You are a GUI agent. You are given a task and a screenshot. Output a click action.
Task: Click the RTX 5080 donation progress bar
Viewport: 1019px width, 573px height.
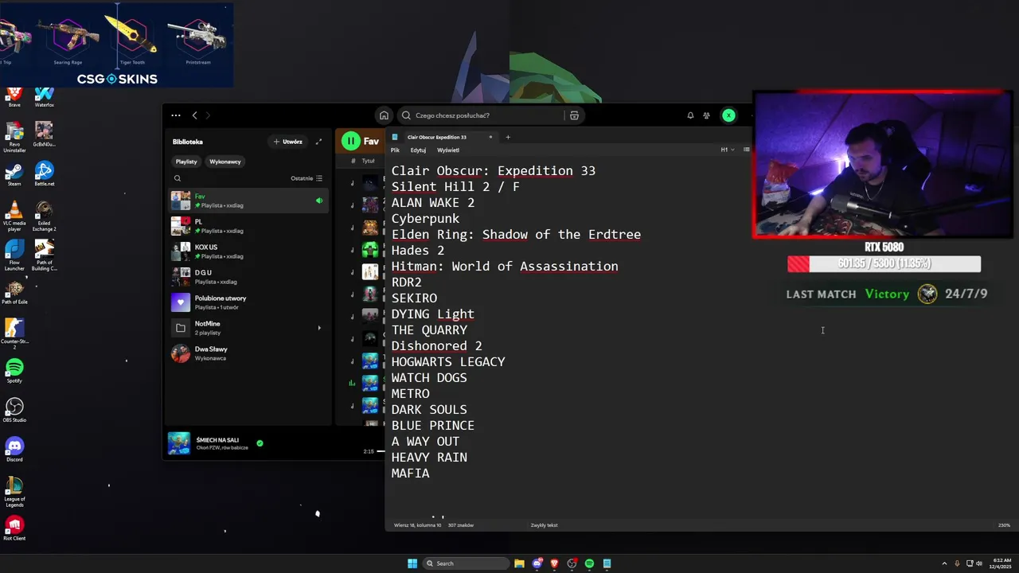[884, 263]
